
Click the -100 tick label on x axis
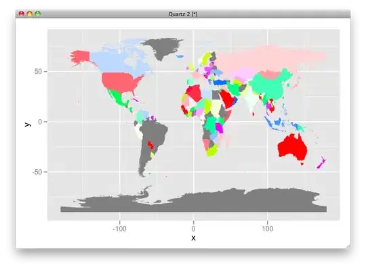coord(119,229)
